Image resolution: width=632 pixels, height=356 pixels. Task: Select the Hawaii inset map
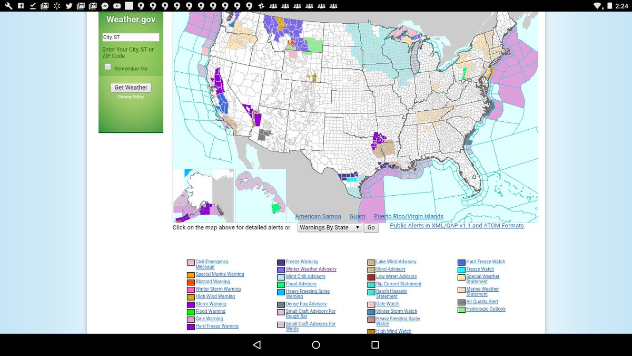[260, 196]
